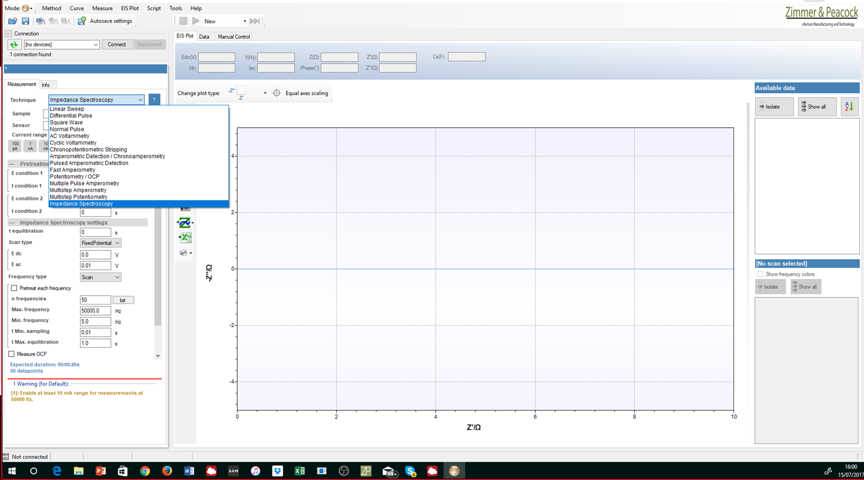Click the refresh connections green arrows icon
This screenshot has width=864, height=480.
(14, 44)
